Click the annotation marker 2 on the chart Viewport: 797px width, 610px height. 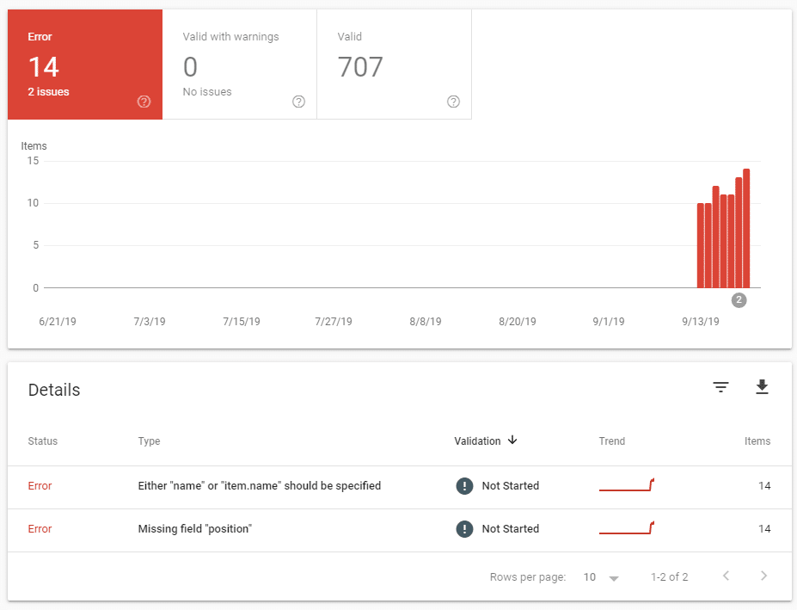tap(739, 300)
